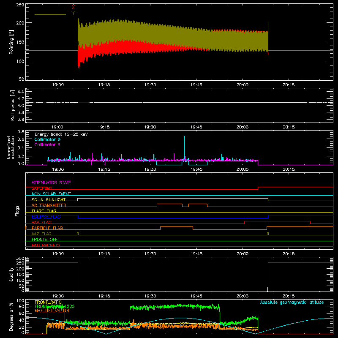This screenshot has height=338, width=338.
Task: Select the BAD_PACKETS flag label
Action: click(x=46, y=245)
